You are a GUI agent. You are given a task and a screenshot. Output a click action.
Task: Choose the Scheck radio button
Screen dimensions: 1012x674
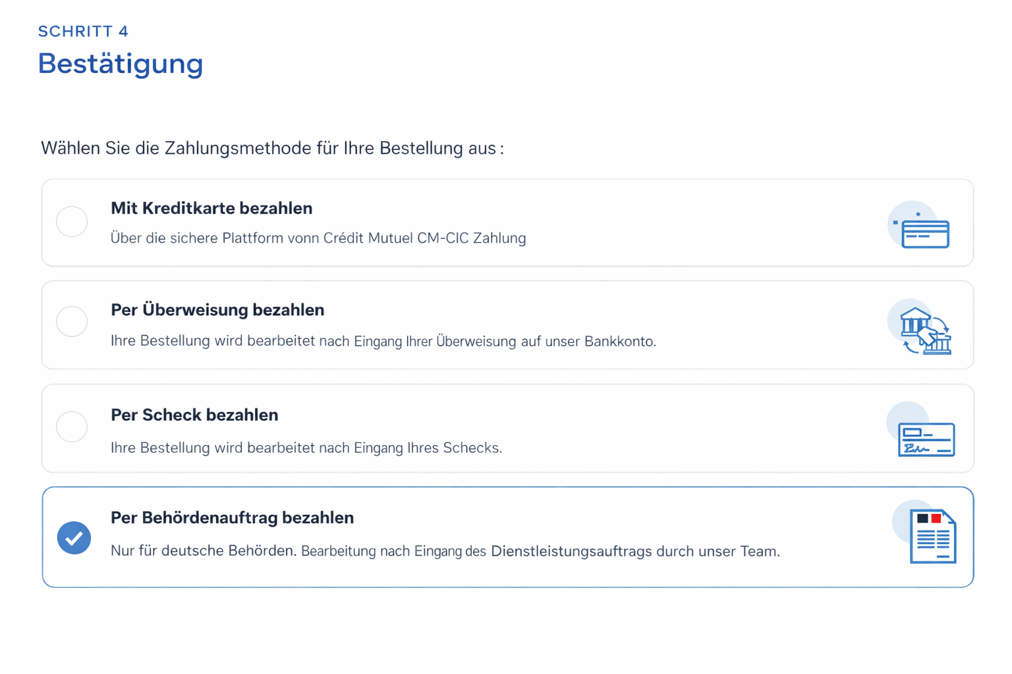tap(72, 427)
